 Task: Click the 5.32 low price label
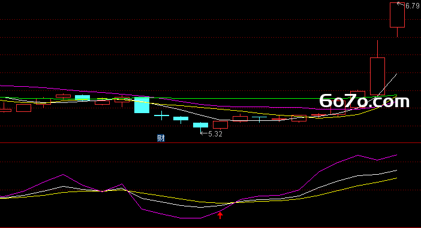[215, 134]
